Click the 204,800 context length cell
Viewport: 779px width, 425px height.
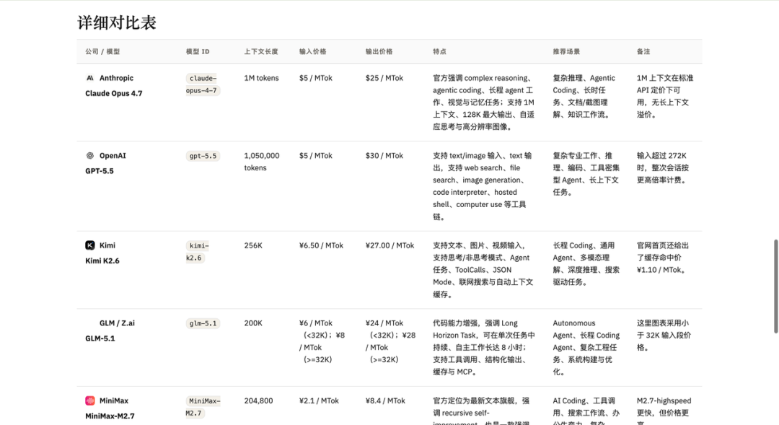[x=258, y=400]
